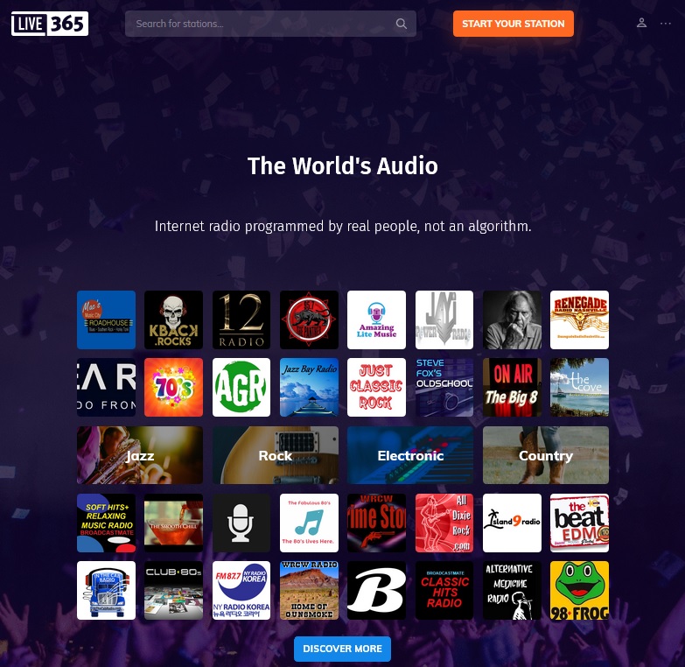Open the Just Classic Rock station
This screenshot has width=685, height=667.
coord(376,387)
